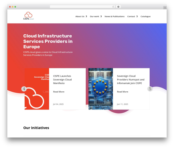Open CISPE Launches Sovereign Cloud Manifesto article

(62, 79)
